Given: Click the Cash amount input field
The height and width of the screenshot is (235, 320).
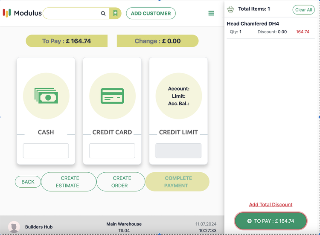Looking at the screenshot, I should pyautogui.click(x=46, y=151).
